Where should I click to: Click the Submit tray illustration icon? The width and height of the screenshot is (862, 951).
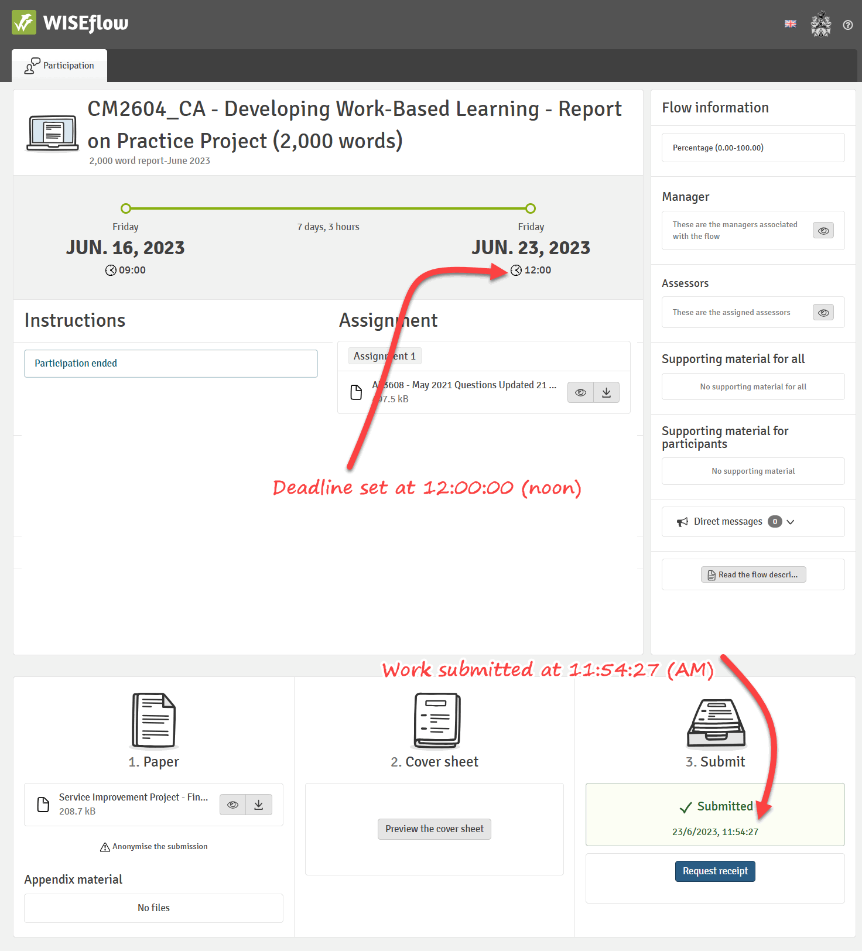pyautogui.click(x=716, y=723)
